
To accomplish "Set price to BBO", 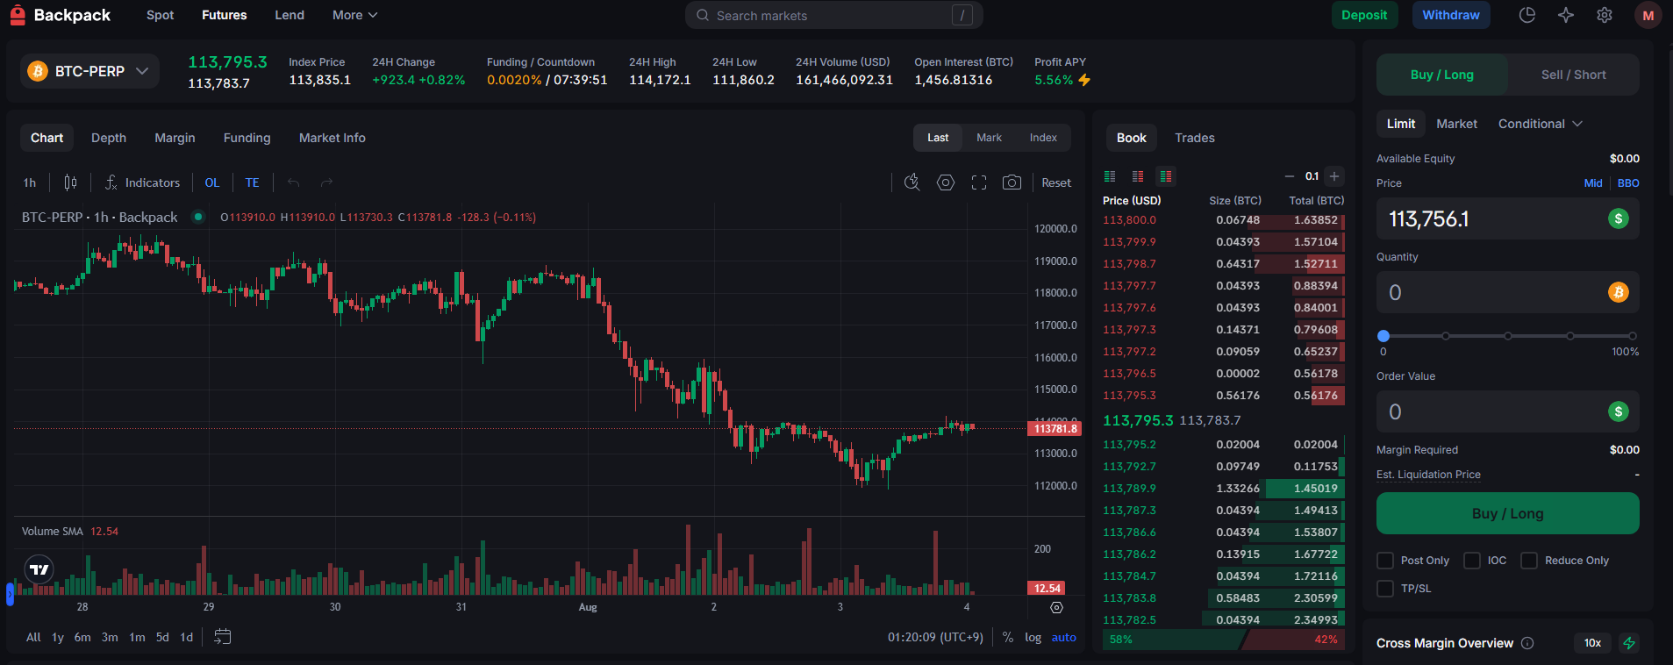I will click(x=1628, y=183).
